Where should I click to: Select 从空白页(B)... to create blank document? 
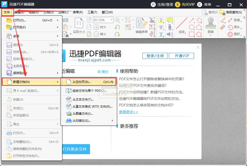click(x=89, y=82)
